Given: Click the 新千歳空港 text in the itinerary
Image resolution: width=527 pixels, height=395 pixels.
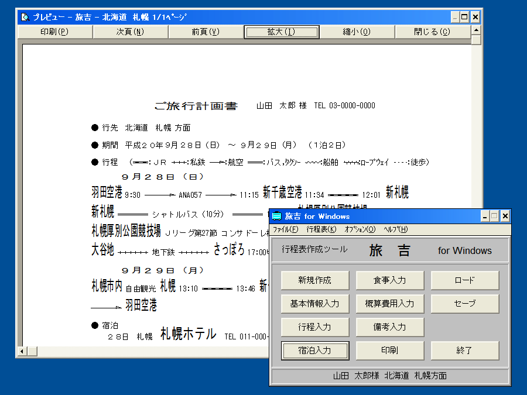Looking at the screenshot, I should pyautogui.click(x=282, y=193).
